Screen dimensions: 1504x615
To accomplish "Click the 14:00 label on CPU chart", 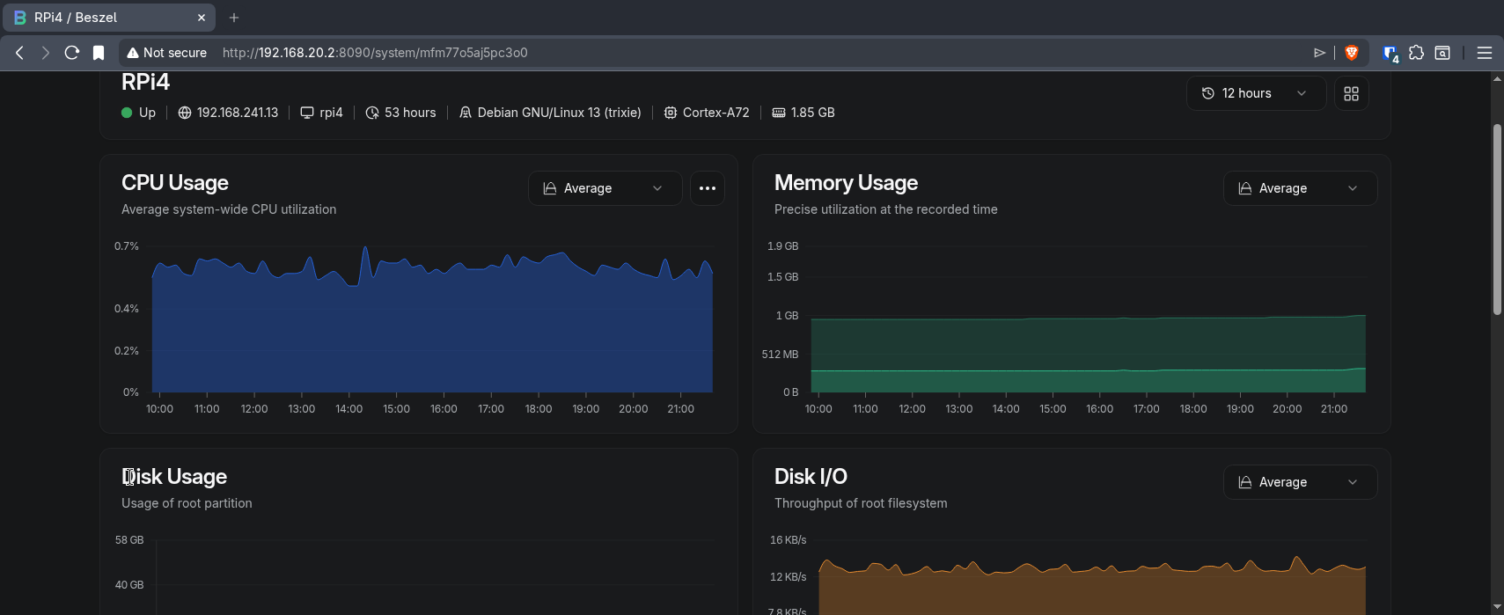I will click(x=349, y=409).
